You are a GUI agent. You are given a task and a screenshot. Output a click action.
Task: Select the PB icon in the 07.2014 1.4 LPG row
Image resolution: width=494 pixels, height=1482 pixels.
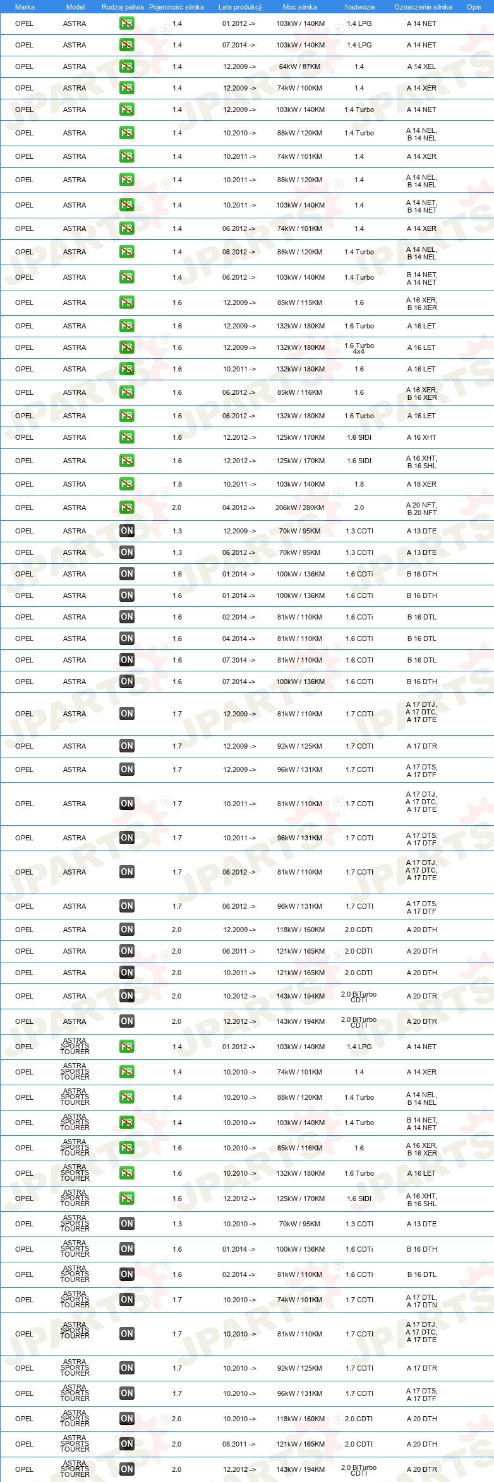[x=126, y=45]
